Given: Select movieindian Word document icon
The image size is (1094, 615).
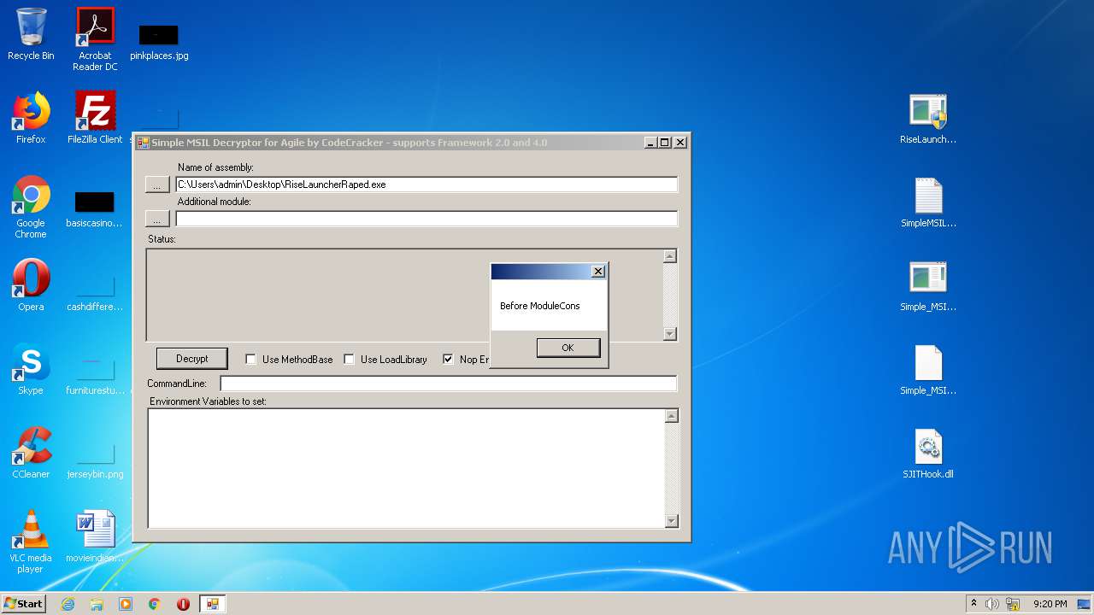Looking at the screenshot, I should pyautogui.click(x=95, y=536).
